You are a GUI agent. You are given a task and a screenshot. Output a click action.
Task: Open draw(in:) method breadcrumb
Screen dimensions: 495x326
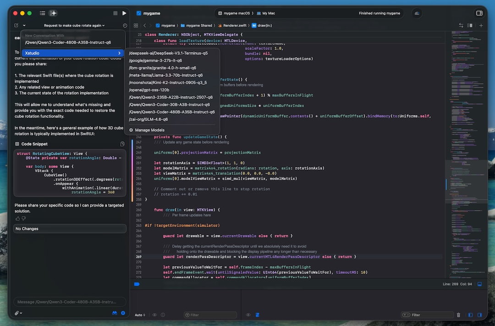(262, 26)
